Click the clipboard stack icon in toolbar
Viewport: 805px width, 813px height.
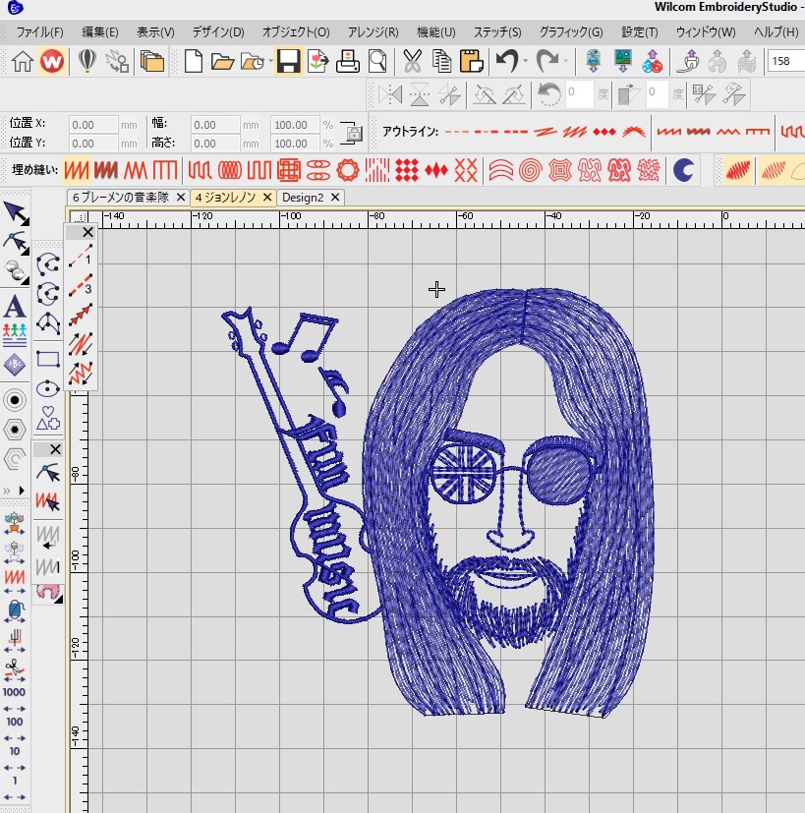coord(152,61)
